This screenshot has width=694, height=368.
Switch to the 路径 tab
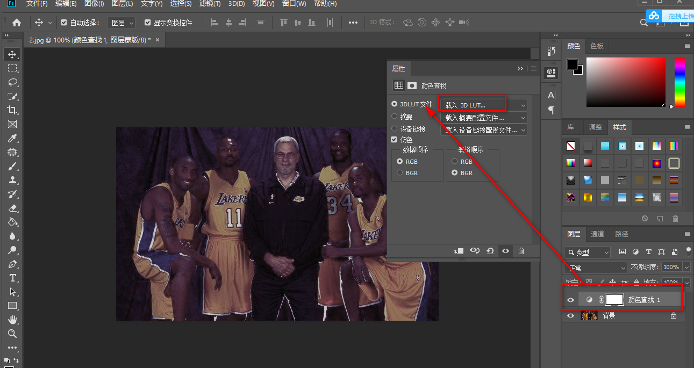point(622,234)
